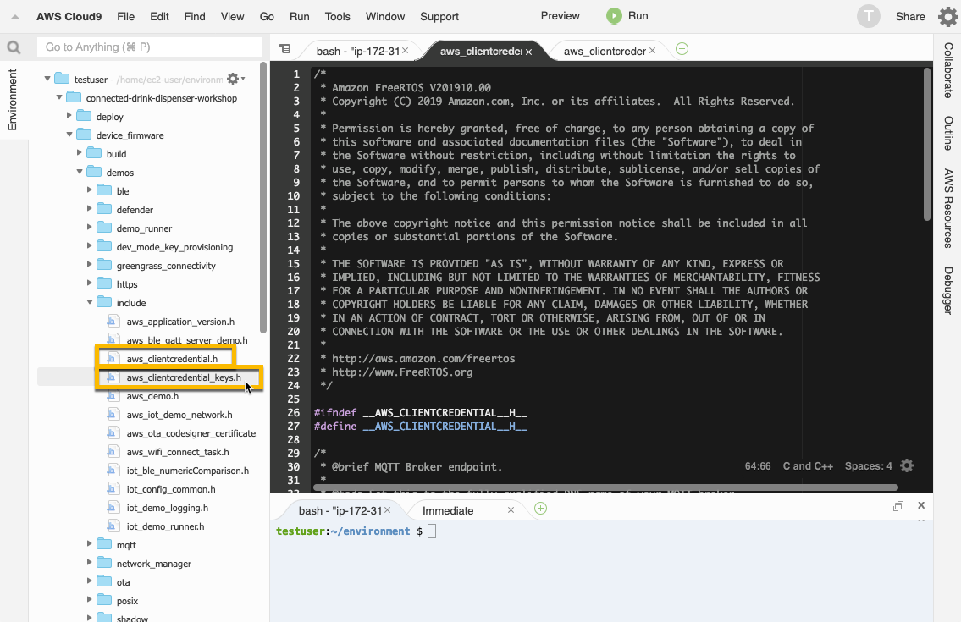
Task: Open aws_demo.h file in tree
Action: coord(152,397)
